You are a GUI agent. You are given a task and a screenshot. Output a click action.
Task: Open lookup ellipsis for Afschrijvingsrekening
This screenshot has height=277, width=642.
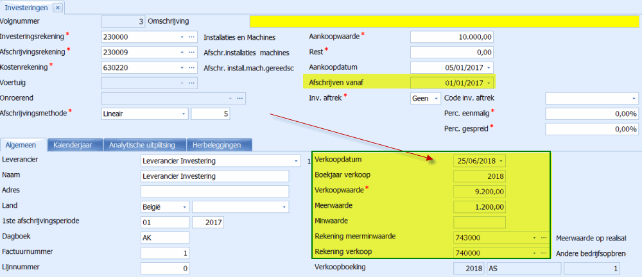coord(191,52)
